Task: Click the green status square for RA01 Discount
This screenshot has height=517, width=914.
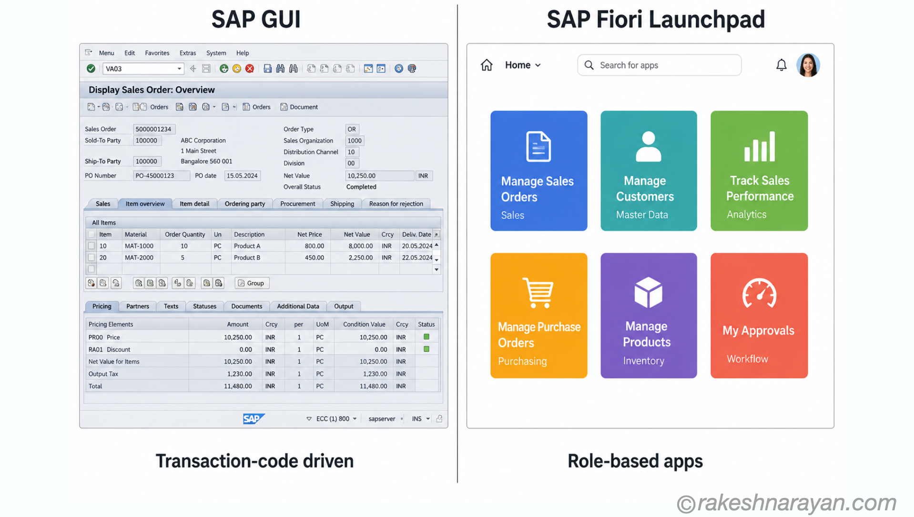Action: 427,349
